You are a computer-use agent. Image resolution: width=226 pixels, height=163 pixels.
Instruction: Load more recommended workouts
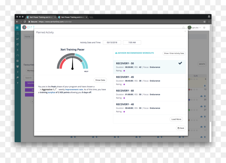pyautogui.click(x=176, y=119)
